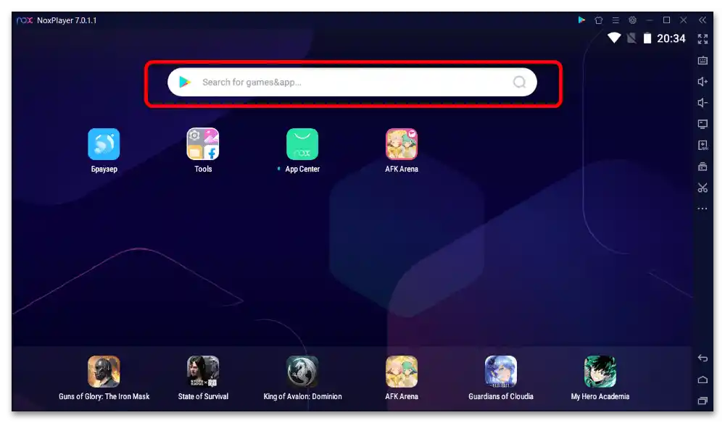Click the Android back button
Viewport: 725px width, 423px height.
[x=703, y=358]
